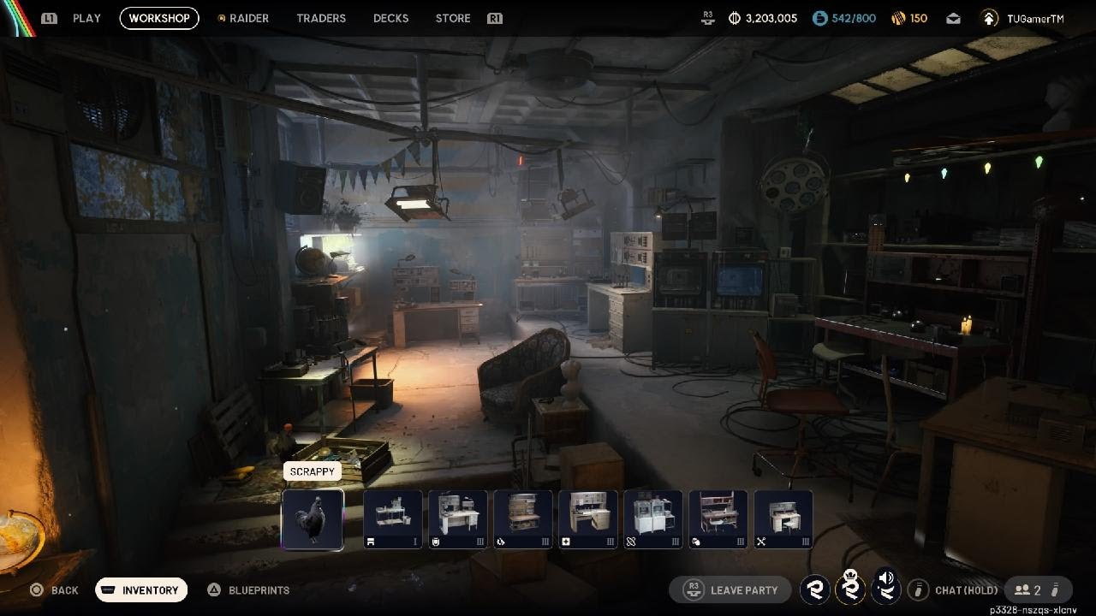Click the circle icon beside BACK
Screen dimensions: 1096x616
tap(36, 589)
